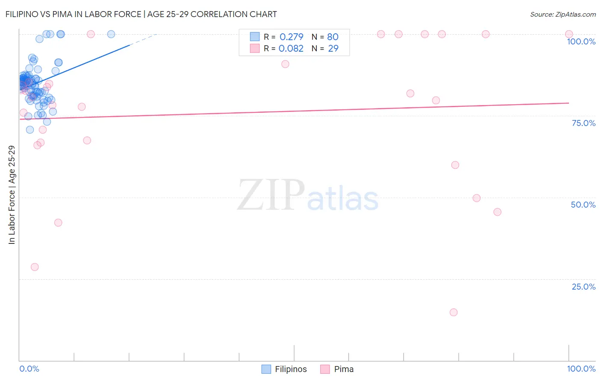
Task: Click the pink Pima legend swatch
Action: 325,369
